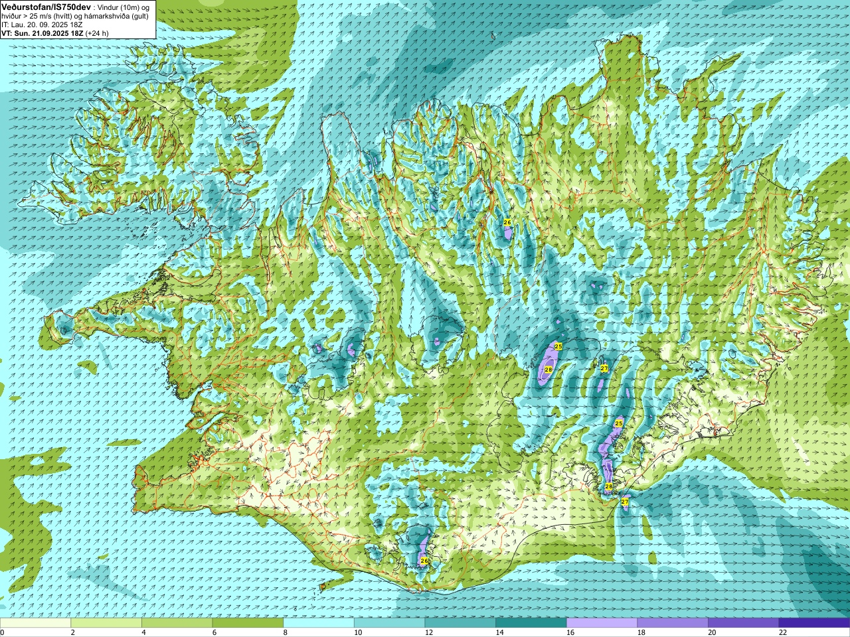Click the legend tick label '8'

click(286, 632)
